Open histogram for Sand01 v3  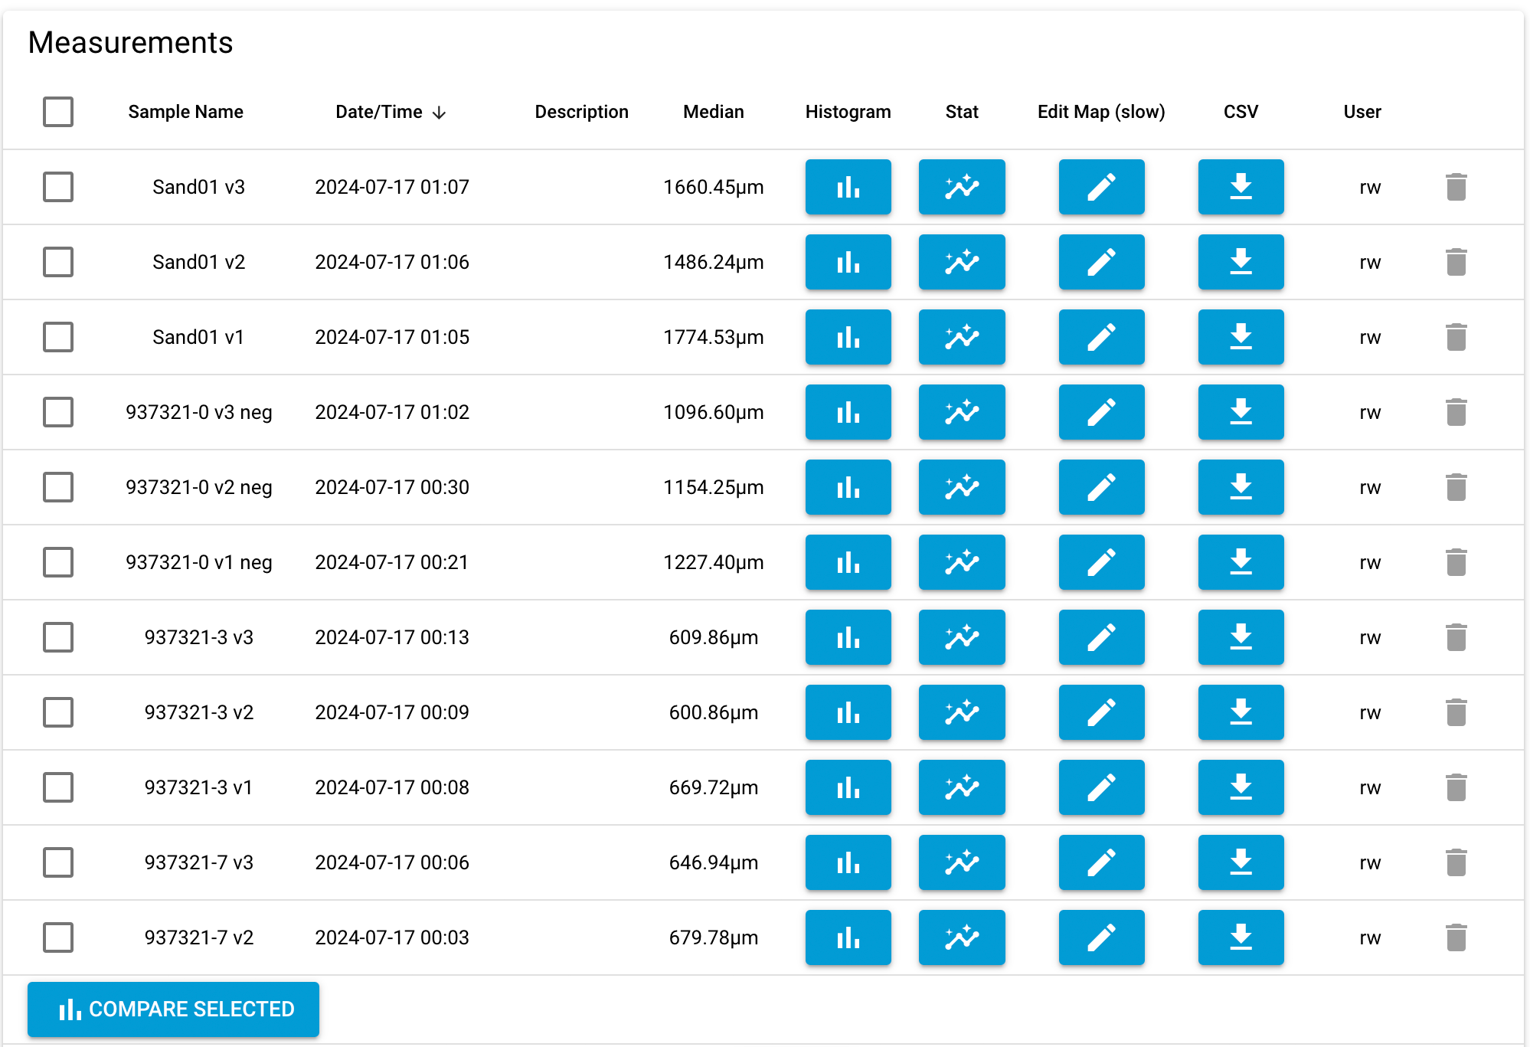[x=848, y=187]
